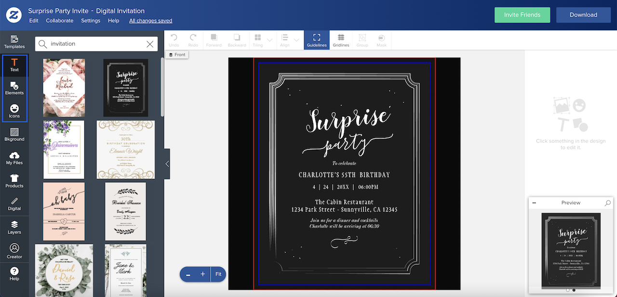Click the All changes saved link

[x=150, y=20]
